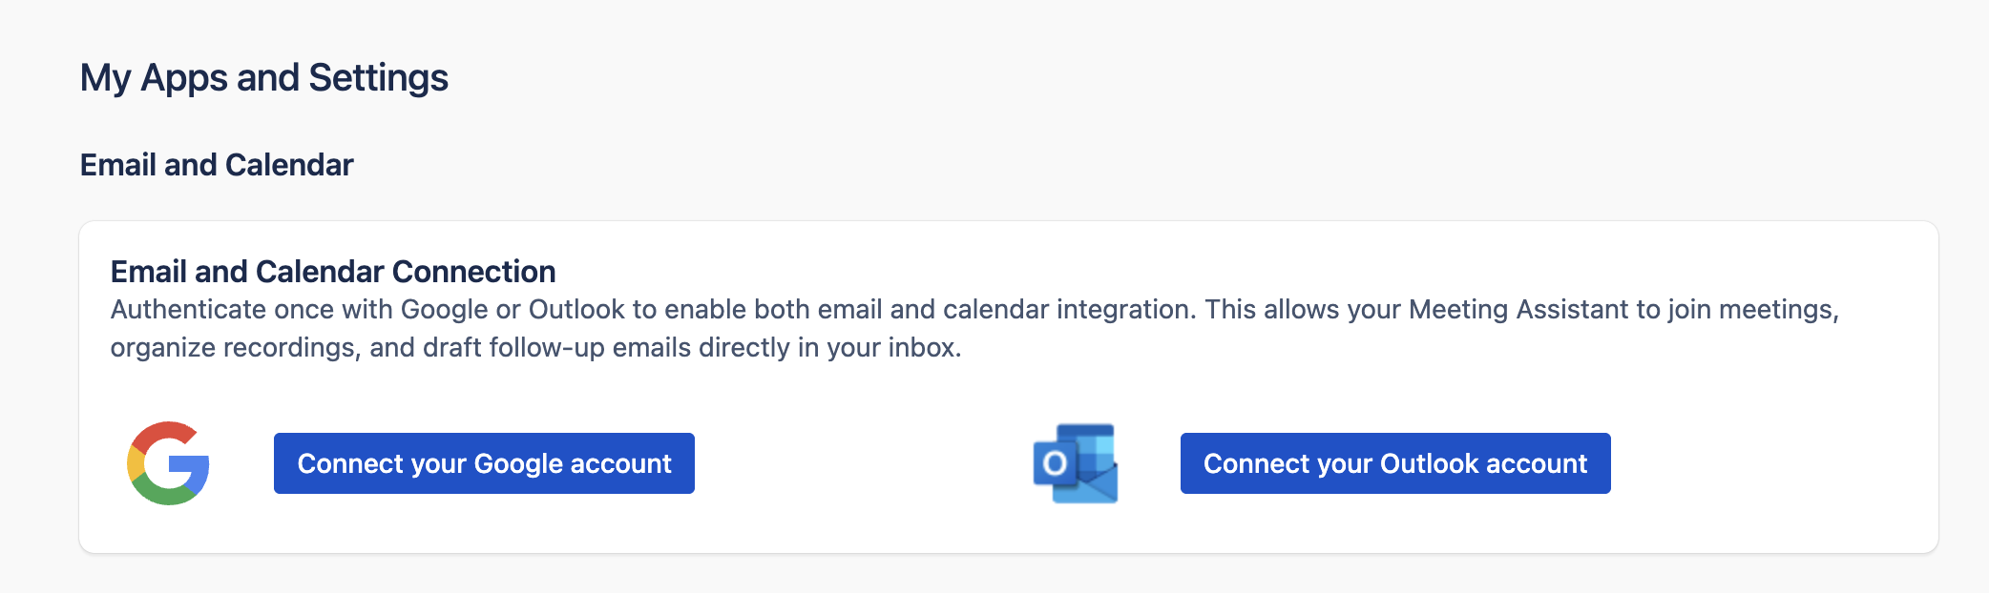Click the 'My Apps and Settings' page heading
1989x593 pixels.
[263, 78]
